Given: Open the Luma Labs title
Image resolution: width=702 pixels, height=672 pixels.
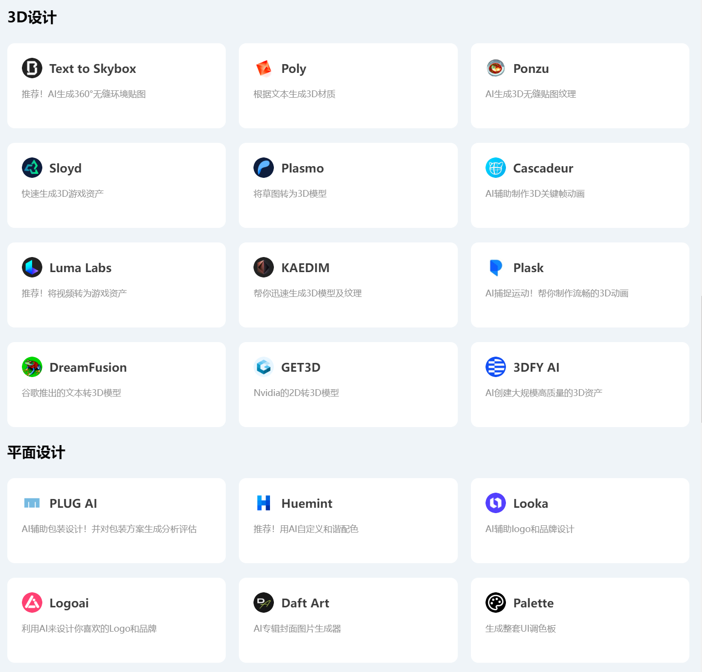Looking at the screenshot, I should [81, 268].
